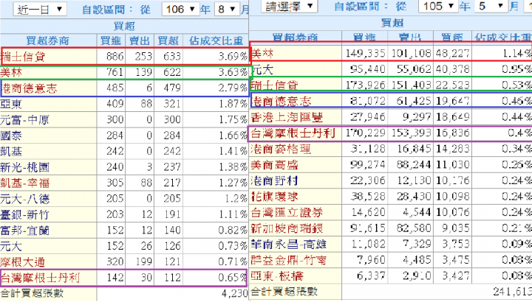
Task: Select the 4,230 total net-buy value
Action: [235, 293]
